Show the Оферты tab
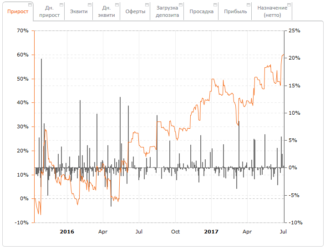This screenshot has width=325, height=248. (x=135, y=11)
